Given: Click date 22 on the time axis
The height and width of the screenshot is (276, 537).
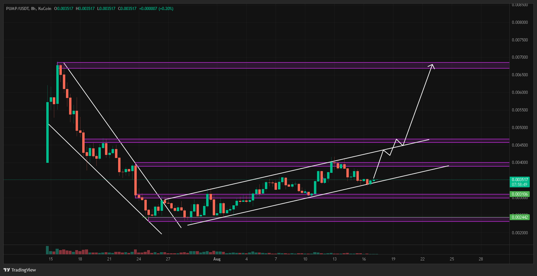Looking at the screenshot, I should click(422, 259).
